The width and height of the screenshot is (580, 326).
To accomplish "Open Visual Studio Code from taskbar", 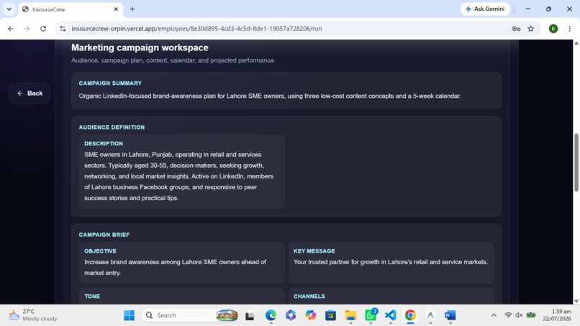I will click(391, 315).
